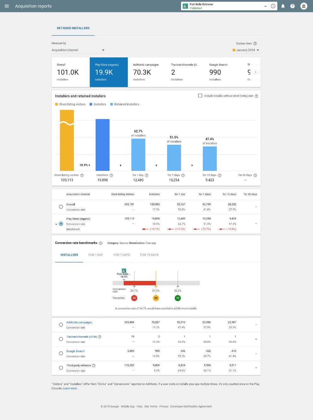
Task: Open the Site Terms footer link
Action: [x=151, y=406]
